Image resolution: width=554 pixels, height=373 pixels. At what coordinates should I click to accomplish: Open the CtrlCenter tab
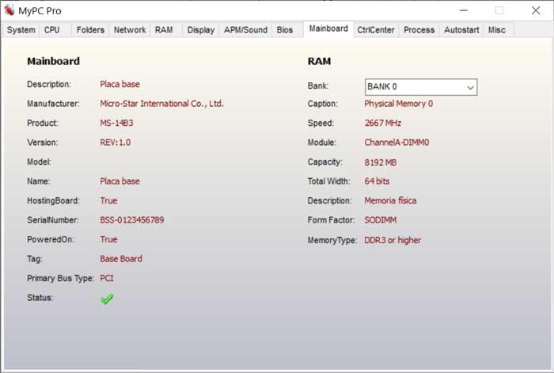pos(376,30)
